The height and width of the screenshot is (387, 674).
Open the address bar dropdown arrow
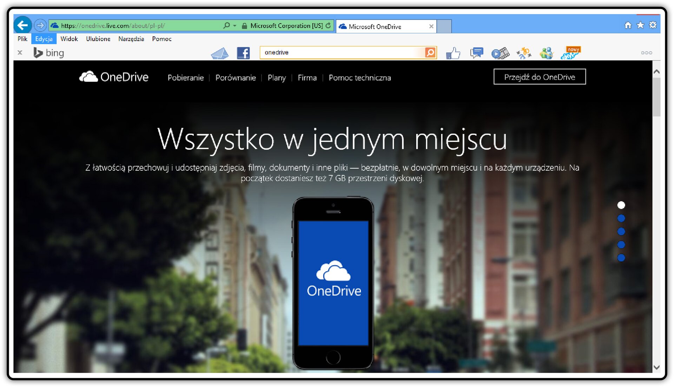[x=235, y=26]
